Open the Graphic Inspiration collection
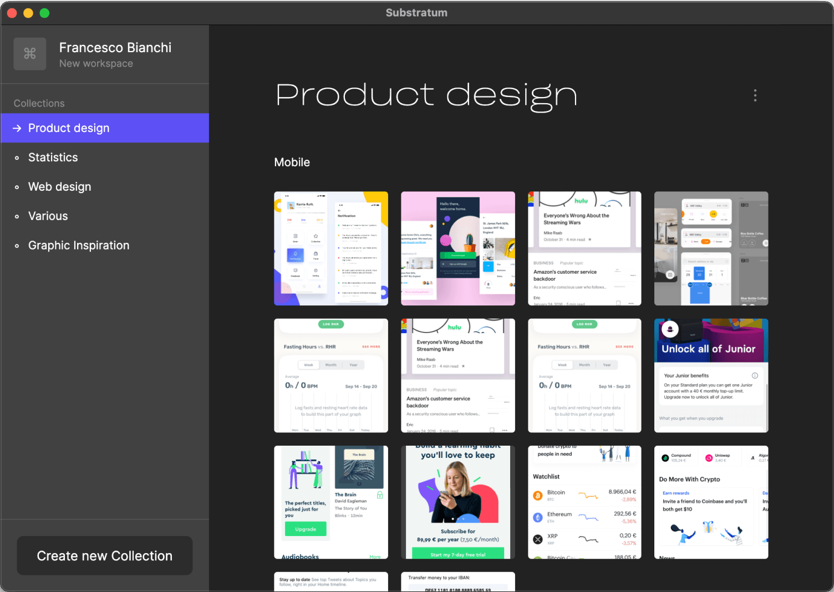Image resolution: width=834 pixels, height=592 pixels. 79,246
